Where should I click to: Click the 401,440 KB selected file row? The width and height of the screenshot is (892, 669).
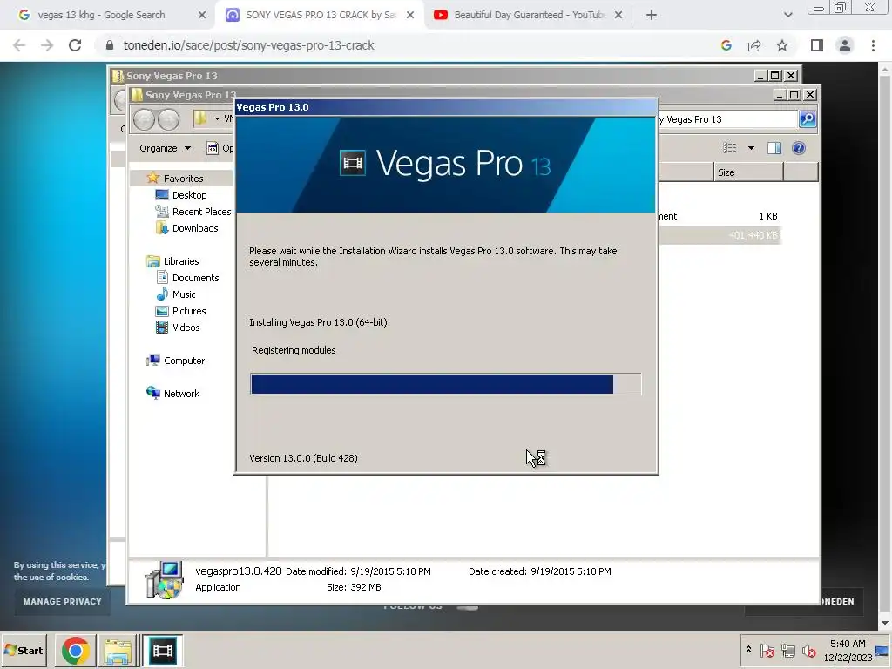[x=720, y=235]
